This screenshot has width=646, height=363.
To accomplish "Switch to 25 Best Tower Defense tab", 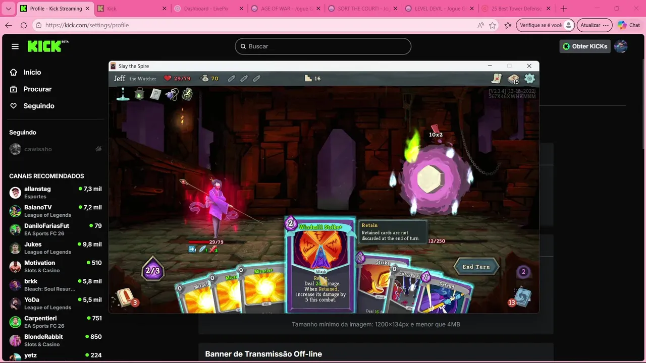I will pos(516,9).
